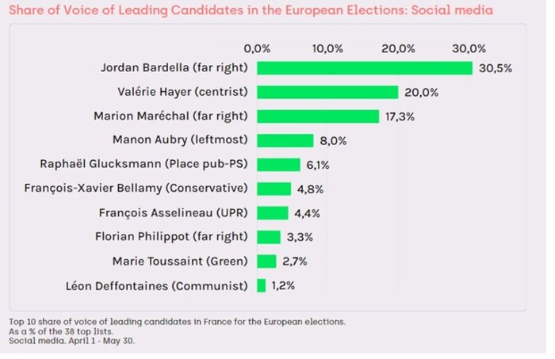The image size is (555, 359).
Task: Click the 8,0% data label
Action: (x=333, y=140)
